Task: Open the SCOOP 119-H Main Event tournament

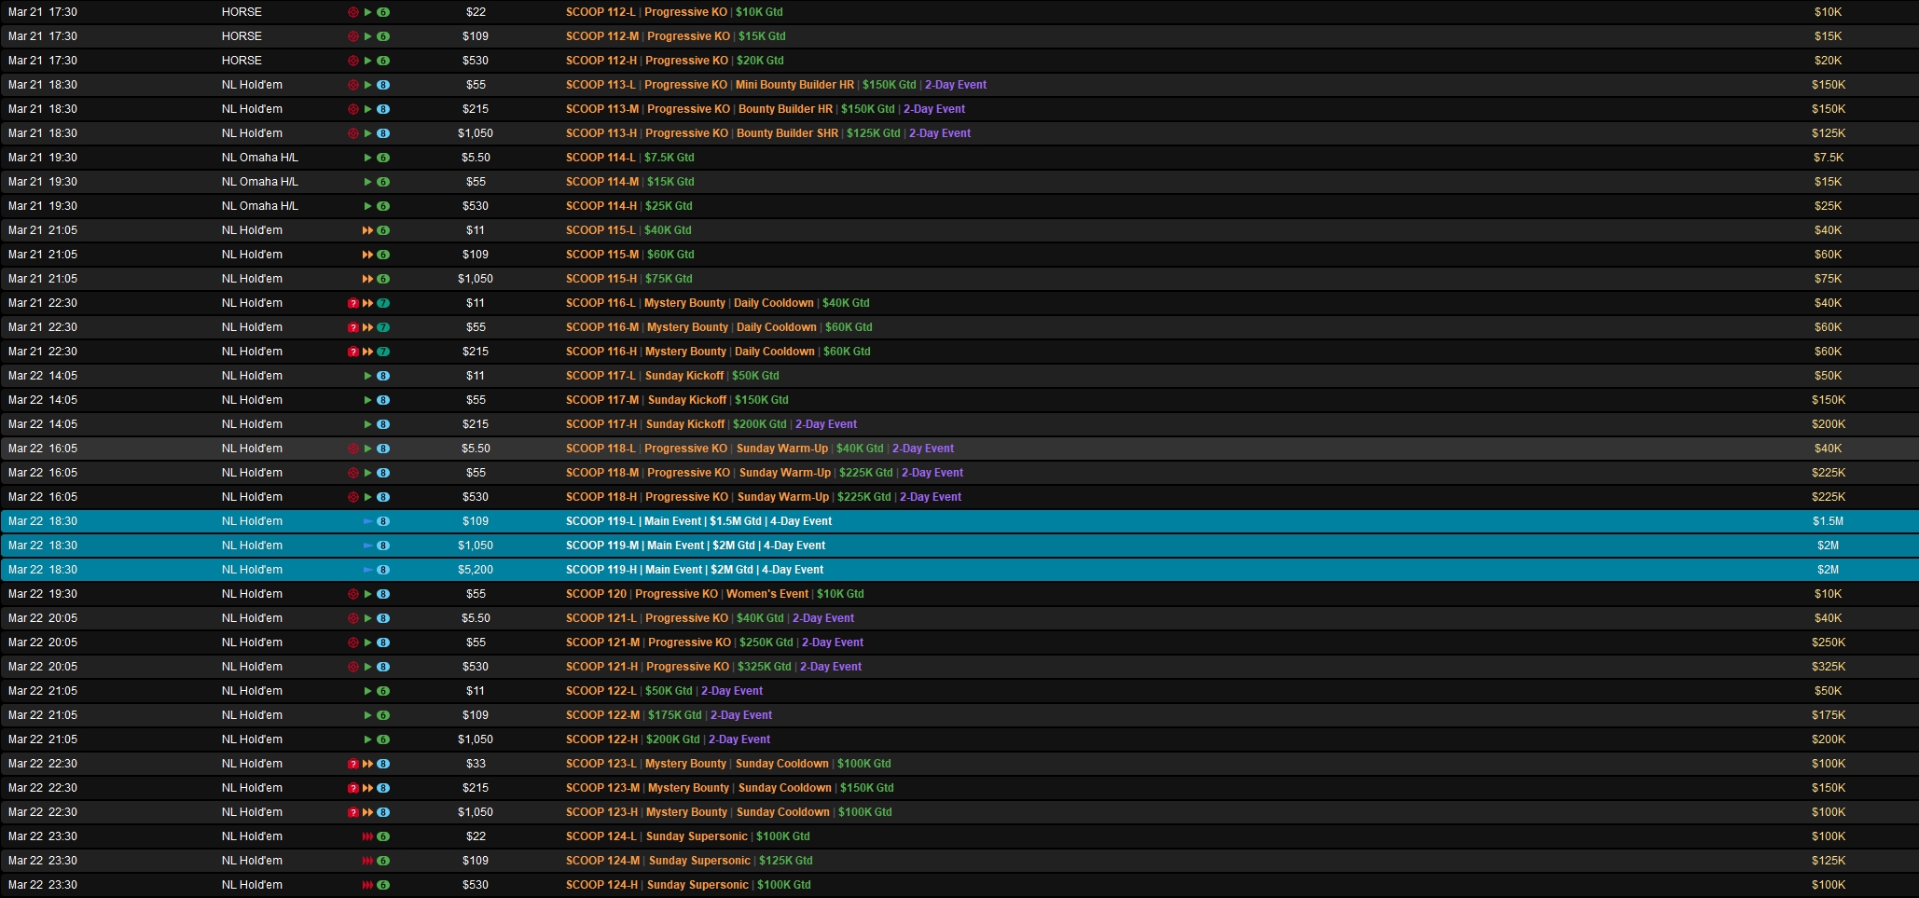Action: [694, 570]
